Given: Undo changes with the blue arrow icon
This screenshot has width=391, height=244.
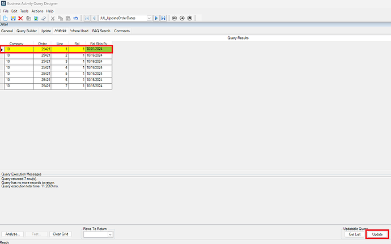Looking at the screenshot, I should pyautogui.click(x=75, y=18).
